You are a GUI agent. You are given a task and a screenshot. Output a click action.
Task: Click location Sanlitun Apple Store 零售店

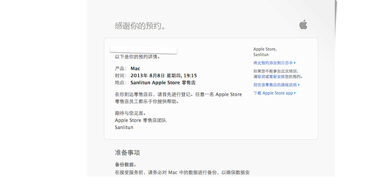coord(163,82)
